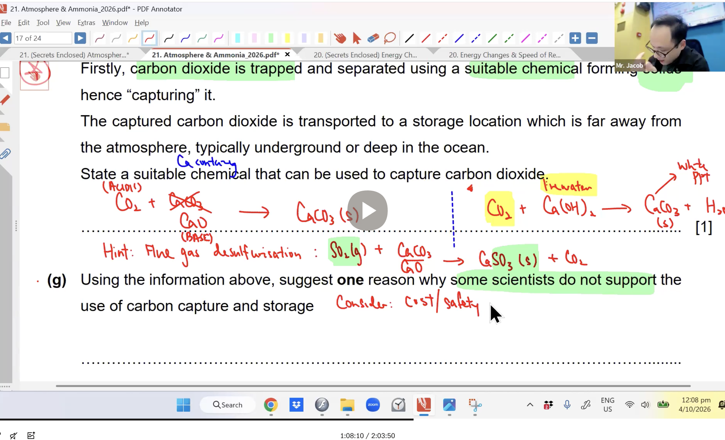Viewport: 725px width, 440px height.
Task: Select the green solid line tool
Action: pyautogui.click(x=492, y=38)
